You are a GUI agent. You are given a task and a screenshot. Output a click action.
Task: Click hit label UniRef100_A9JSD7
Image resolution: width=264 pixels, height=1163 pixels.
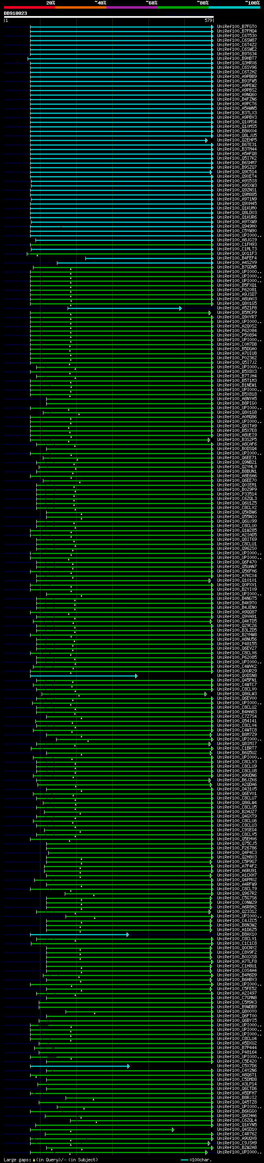237,295
